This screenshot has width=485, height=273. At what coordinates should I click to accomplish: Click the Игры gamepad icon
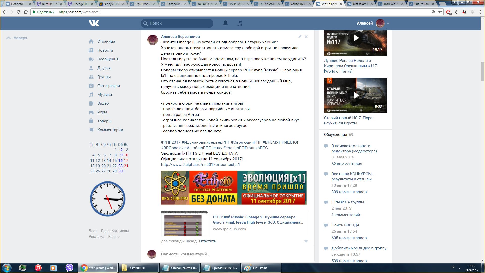[x=91, y=112]
